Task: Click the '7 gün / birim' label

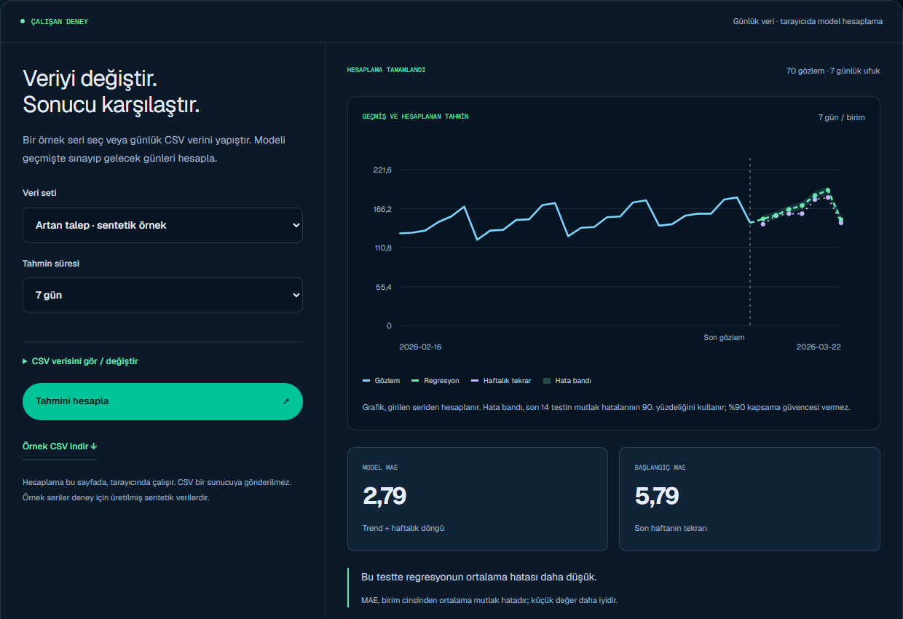Action: point(842,117)
